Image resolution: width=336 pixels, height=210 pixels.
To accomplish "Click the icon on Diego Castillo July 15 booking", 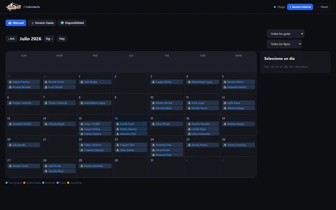I will pyautogui.click(x=82, y=124).
